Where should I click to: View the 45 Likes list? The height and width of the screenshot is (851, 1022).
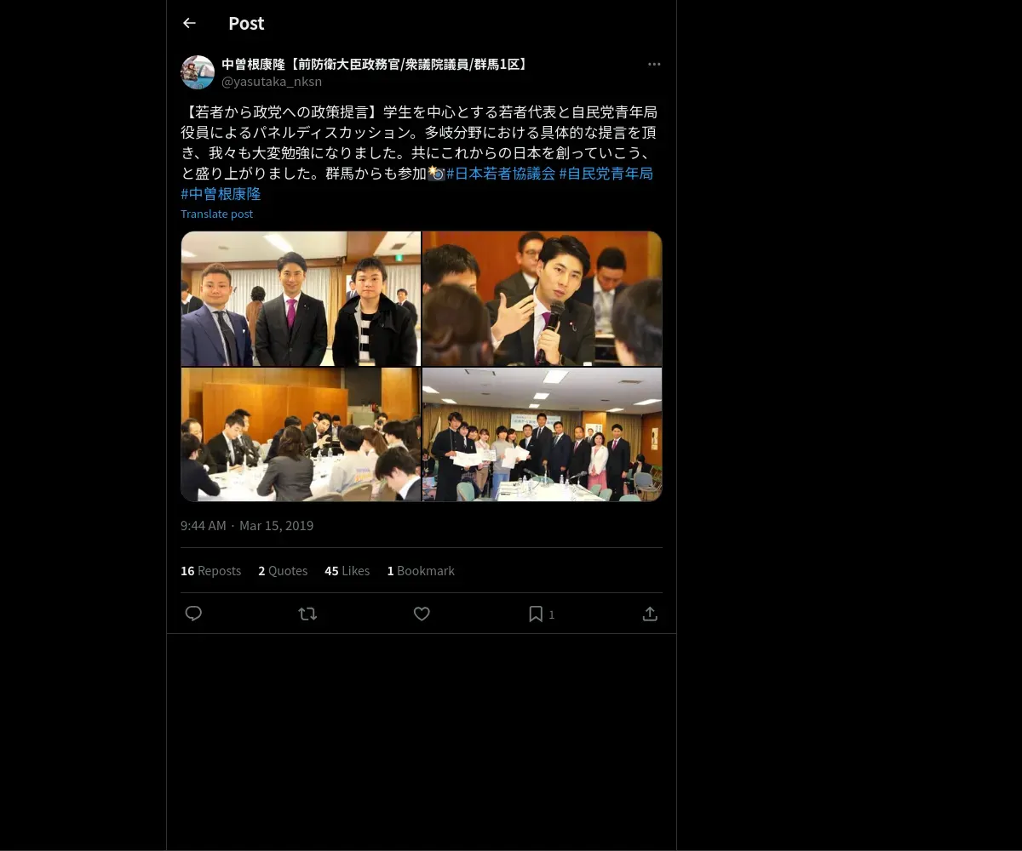(x=347, y=571)
